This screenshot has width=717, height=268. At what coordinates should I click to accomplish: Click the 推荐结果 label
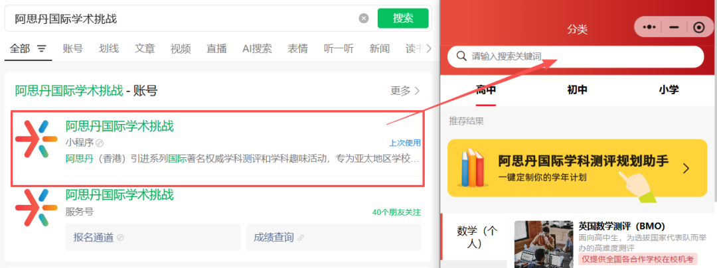coord(467,121)
